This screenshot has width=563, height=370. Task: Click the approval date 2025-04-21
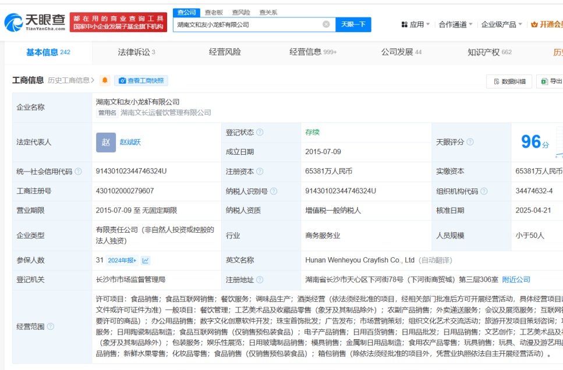tap(533, 211)
